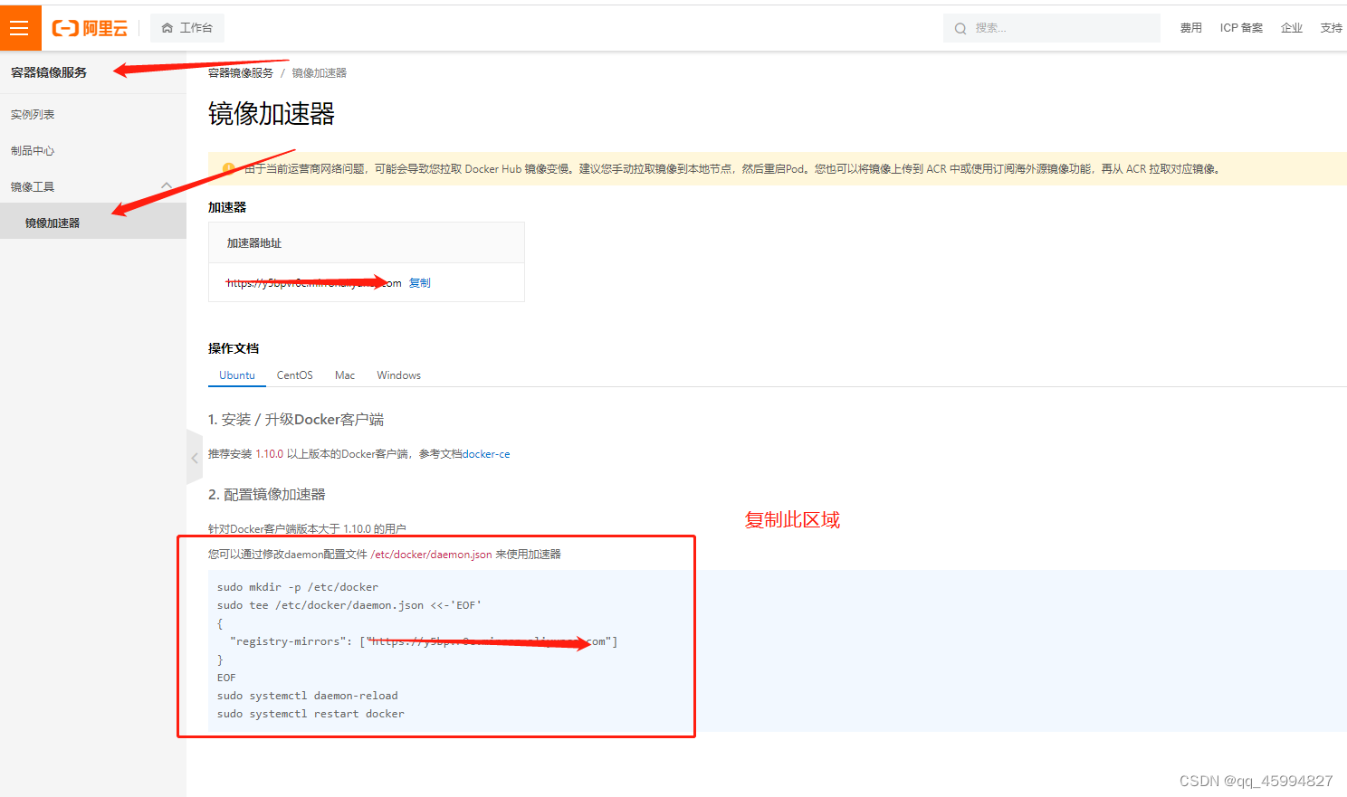This screenshot has width=1347, height=797.
Task: Click the 容器镜像服务 breadcrumb link
Action: pos(241,73)
